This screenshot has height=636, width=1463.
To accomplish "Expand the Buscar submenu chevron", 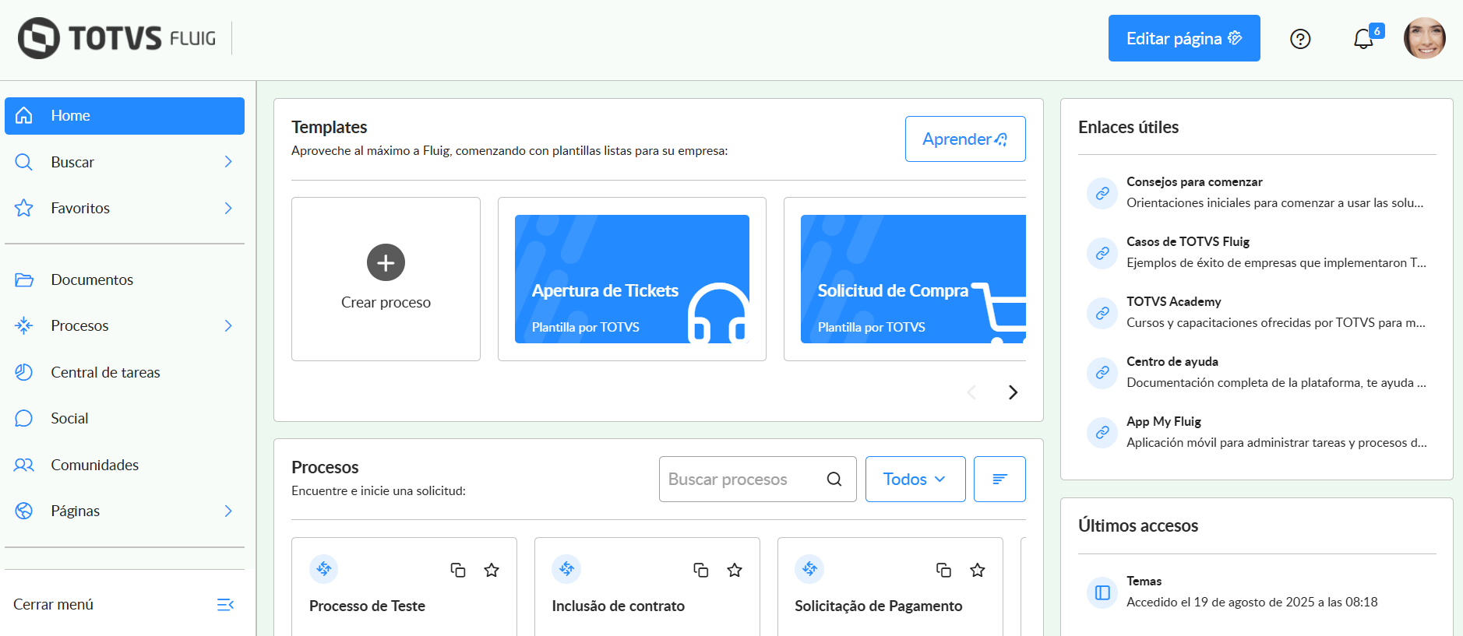I will (x=228, y=162).
